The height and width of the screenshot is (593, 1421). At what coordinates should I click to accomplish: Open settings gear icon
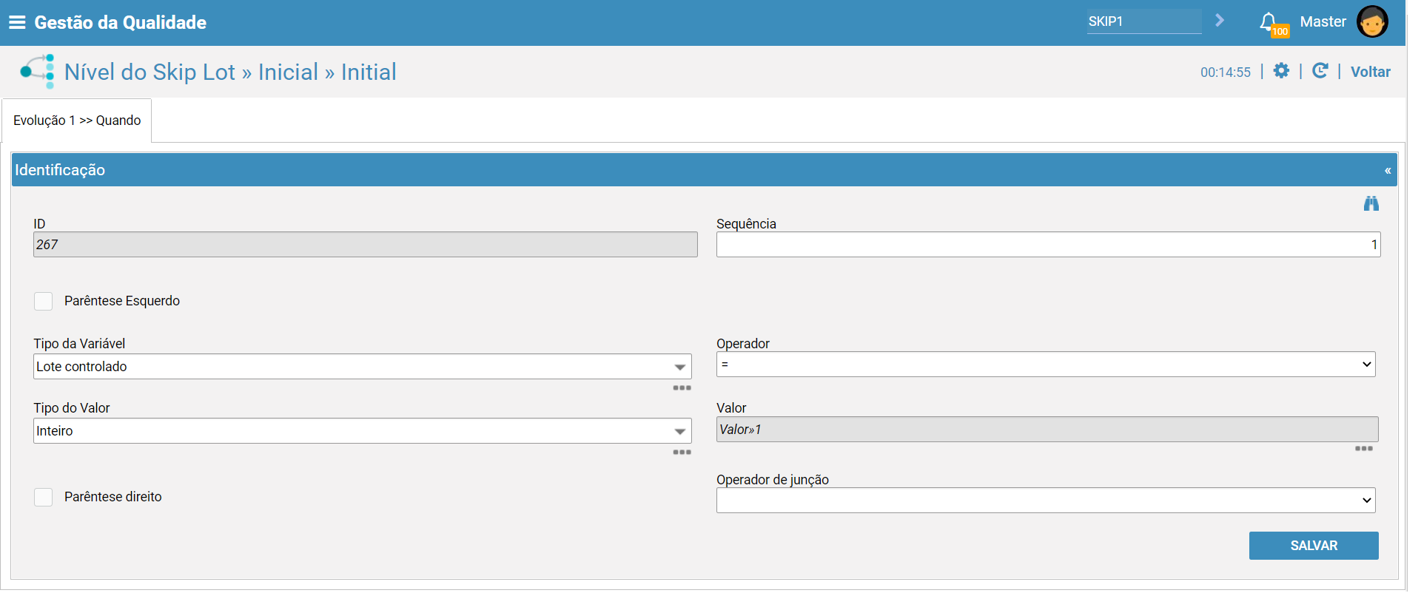pyautogui.click(x=1281, y=71)
